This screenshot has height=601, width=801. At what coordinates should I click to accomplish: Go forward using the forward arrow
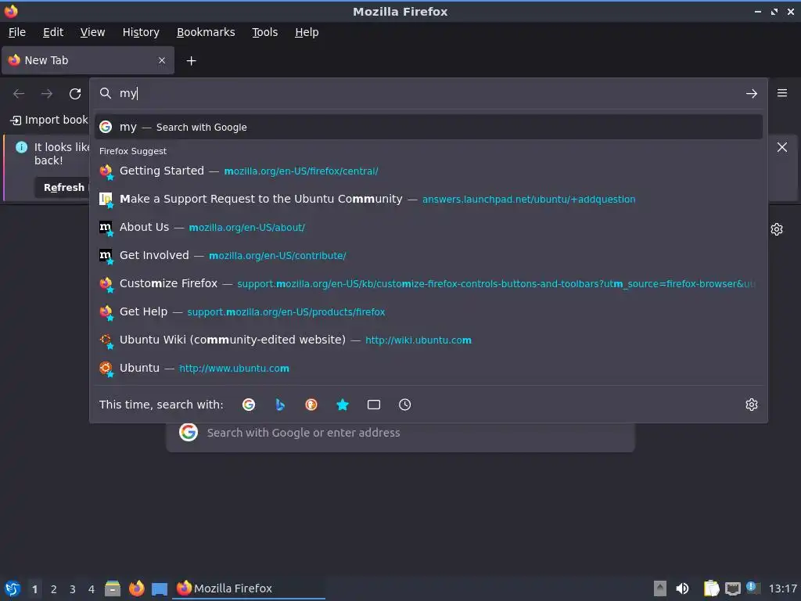46,94
